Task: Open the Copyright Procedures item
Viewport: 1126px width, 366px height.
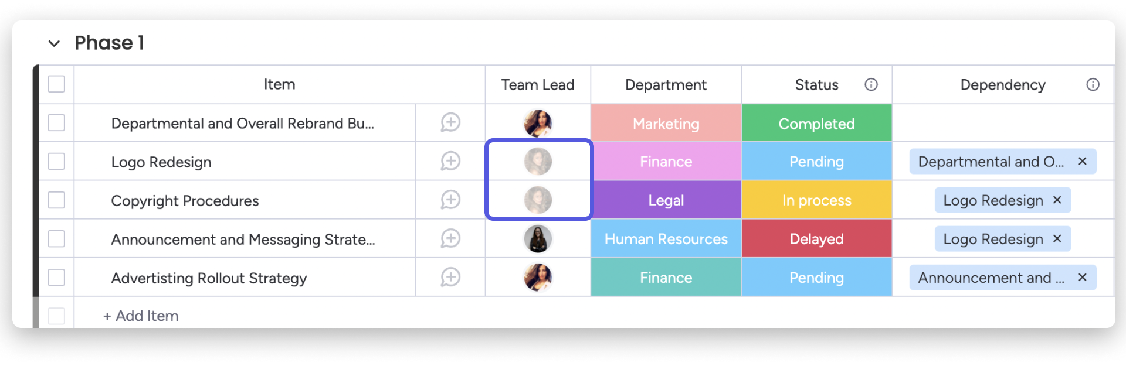Action: (x=185, y=200)
